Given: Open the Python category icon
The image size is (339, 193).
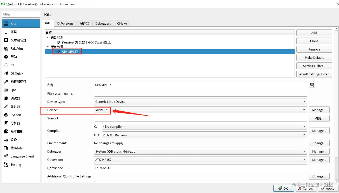Looking at the screenshot, I should [6, 115].
